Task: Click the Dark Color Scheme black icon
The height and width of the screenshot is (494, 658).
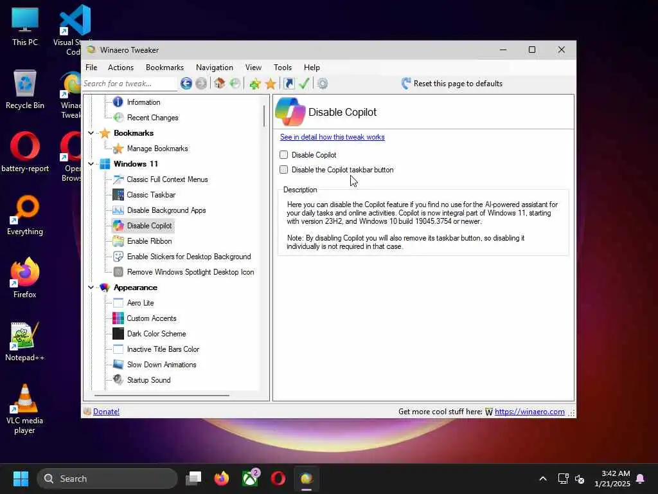Action: 118,334
